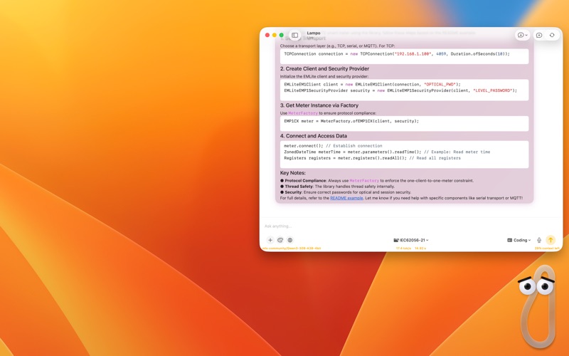Click the meter.connect() code line
This screenshot has width=569, height=356.
[333, 146]
